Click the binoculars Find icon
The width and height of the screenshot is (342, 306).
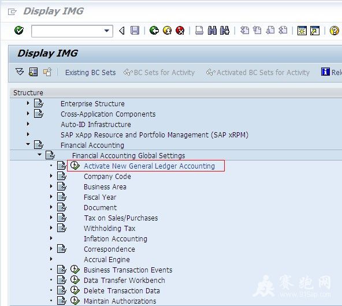tap(212, 31)
